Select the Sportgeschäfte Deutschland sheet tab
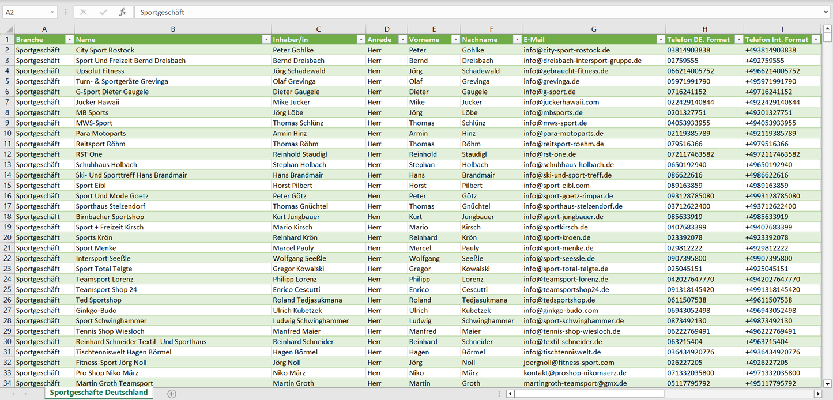 click(x=99, y=393)
